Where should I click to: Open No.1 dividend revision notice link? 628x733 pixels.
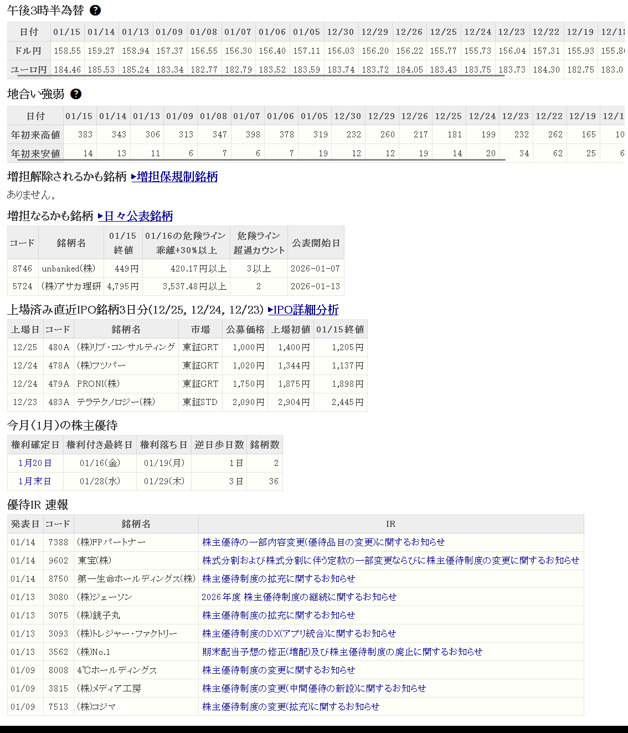pyautogui.click(x=342, y=652)
